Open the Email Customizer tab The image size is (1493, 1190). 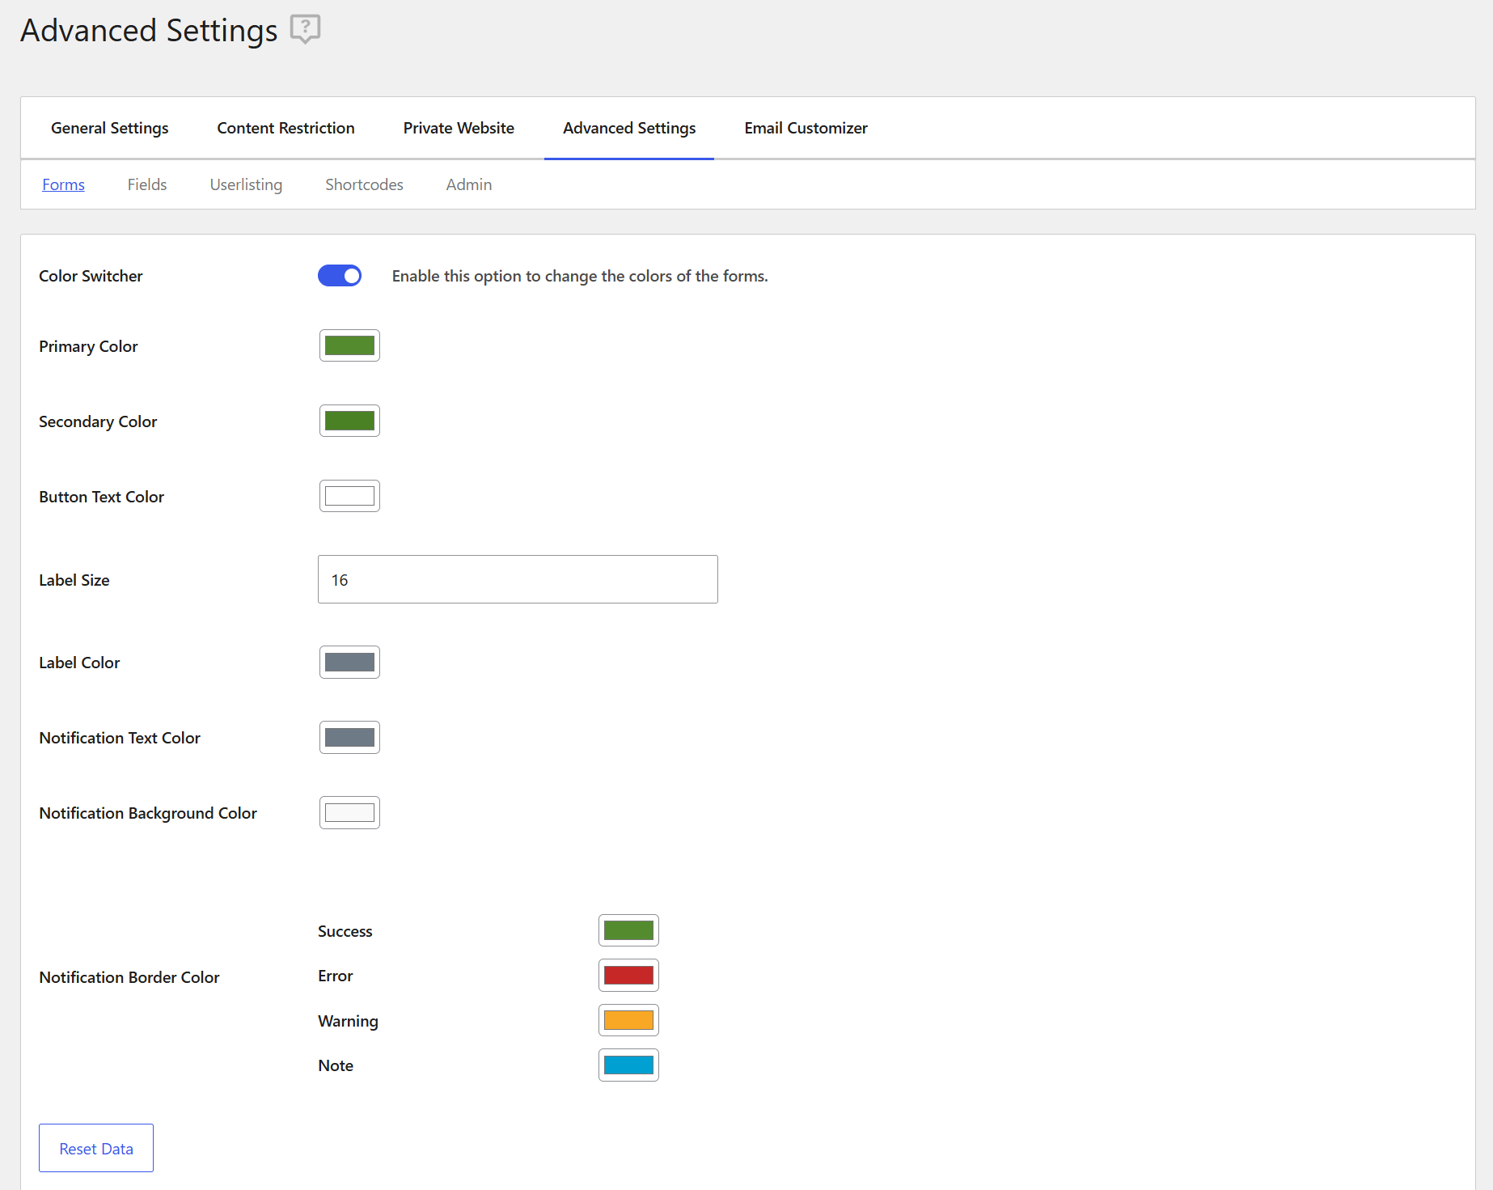805,127
